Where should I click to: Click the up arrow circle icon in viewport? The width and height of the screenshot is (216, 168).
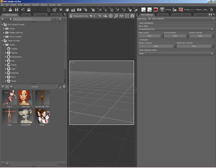point(132,16)
